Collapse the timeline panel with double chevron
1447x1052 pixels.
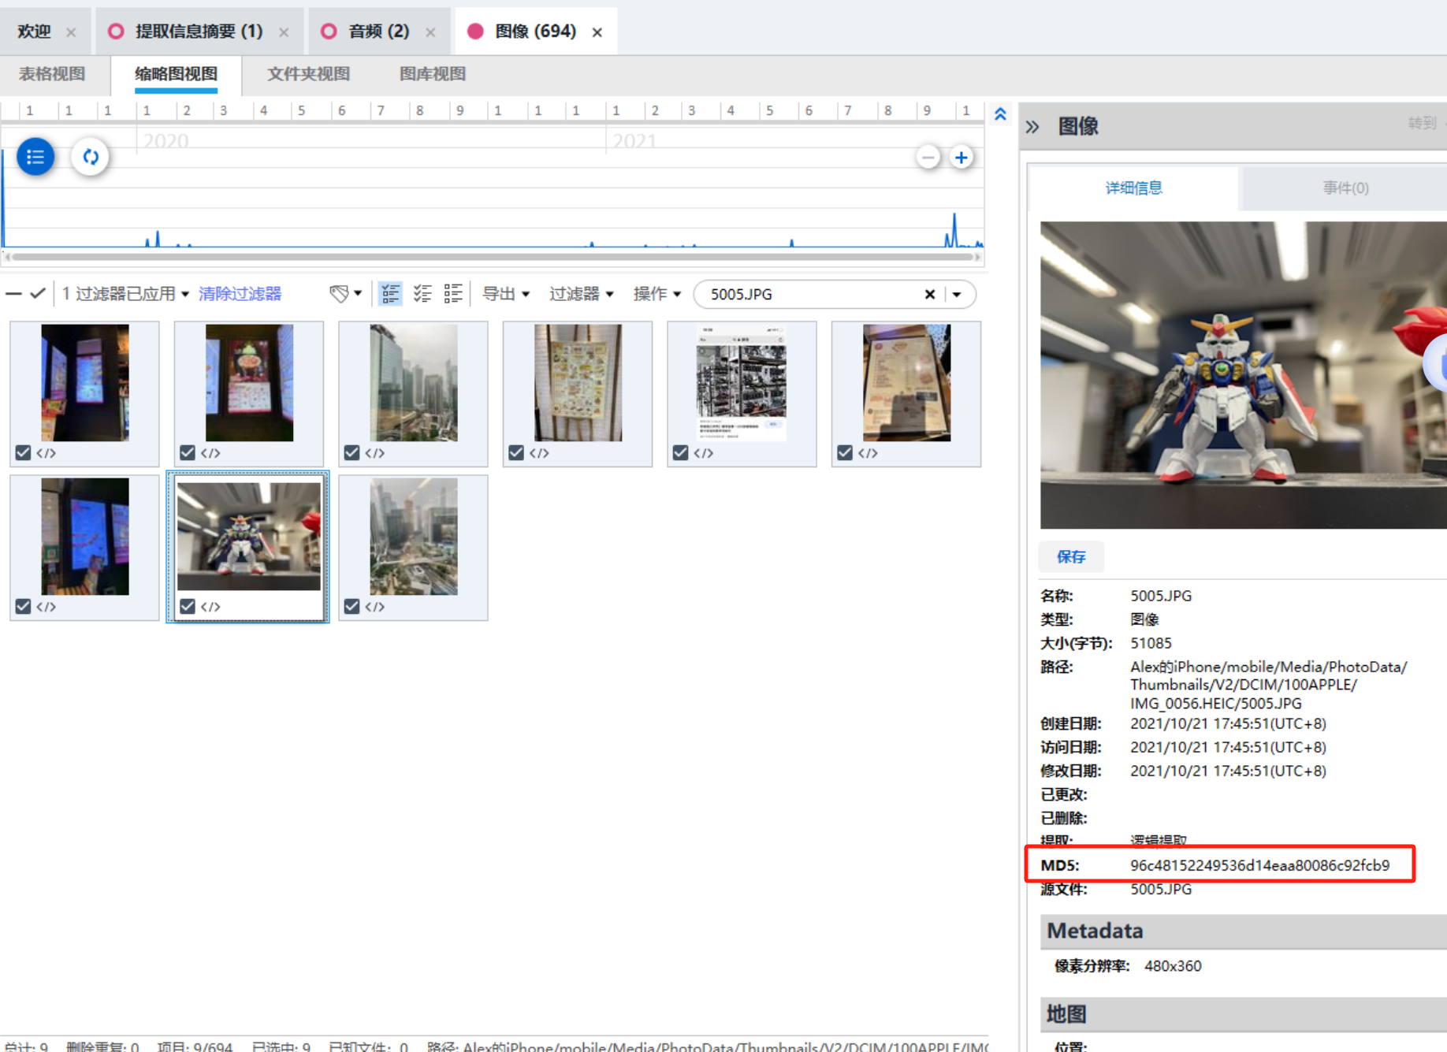click(1000, 115)
